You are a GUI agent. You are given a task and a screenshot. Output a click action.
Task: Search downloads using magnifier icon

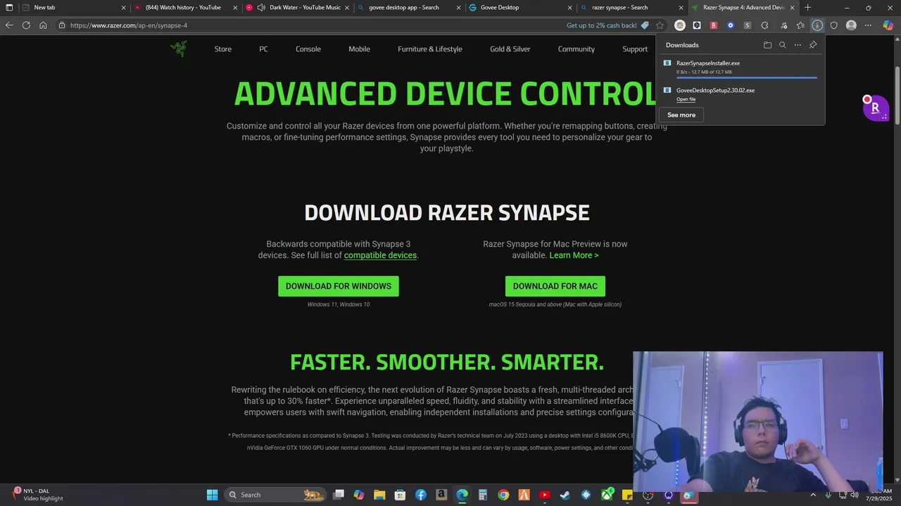click(x=782, y=45)
